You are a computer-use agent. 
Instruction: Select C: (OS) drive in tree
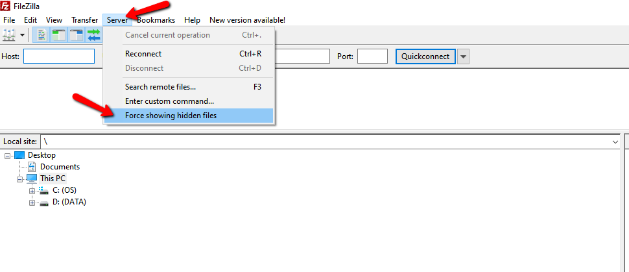coord(64,190)
